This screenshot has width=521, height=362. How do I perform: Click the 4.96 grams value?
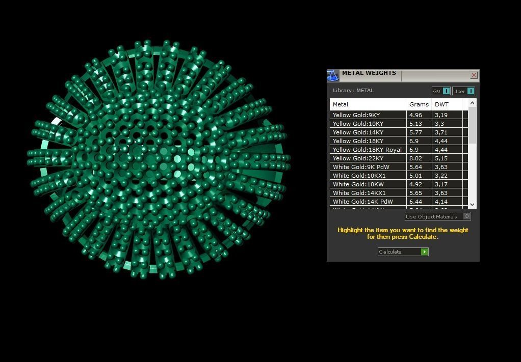[x=415, y=115]
